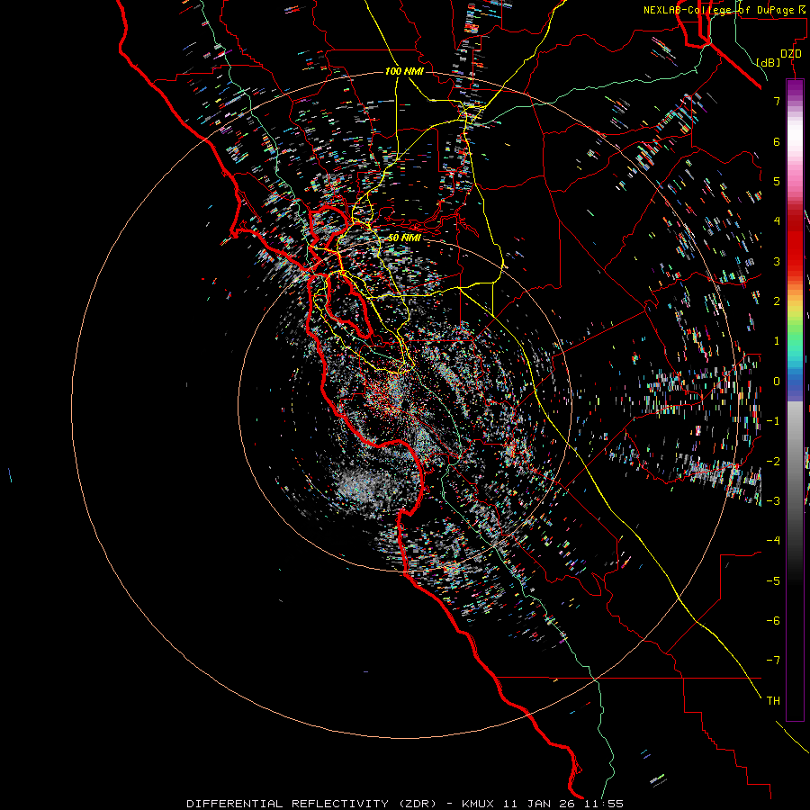Click the 11 JAN 26 date text
The height and width of the screenshot is (810, 810).
coord(539,804)
